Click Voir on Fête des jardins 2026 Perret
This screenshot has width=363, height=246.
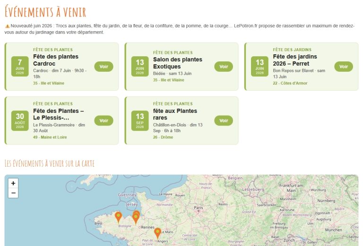(344, 67)
